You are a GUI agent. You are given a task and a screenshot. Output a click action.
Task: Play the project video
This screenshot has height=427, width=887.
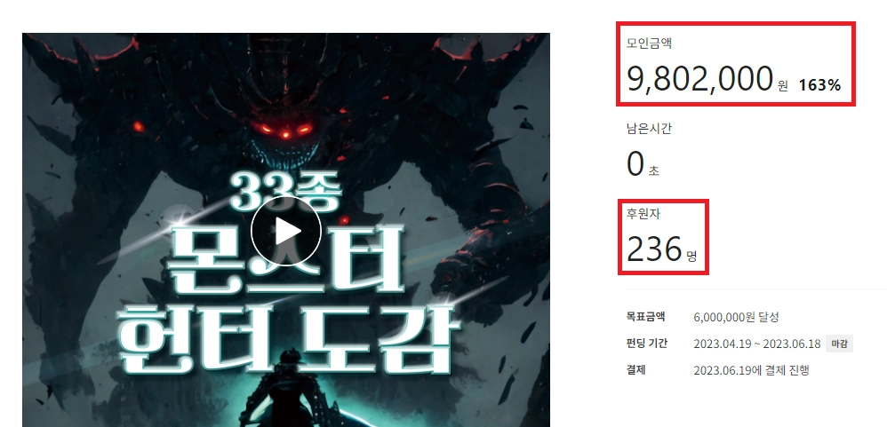286,232
